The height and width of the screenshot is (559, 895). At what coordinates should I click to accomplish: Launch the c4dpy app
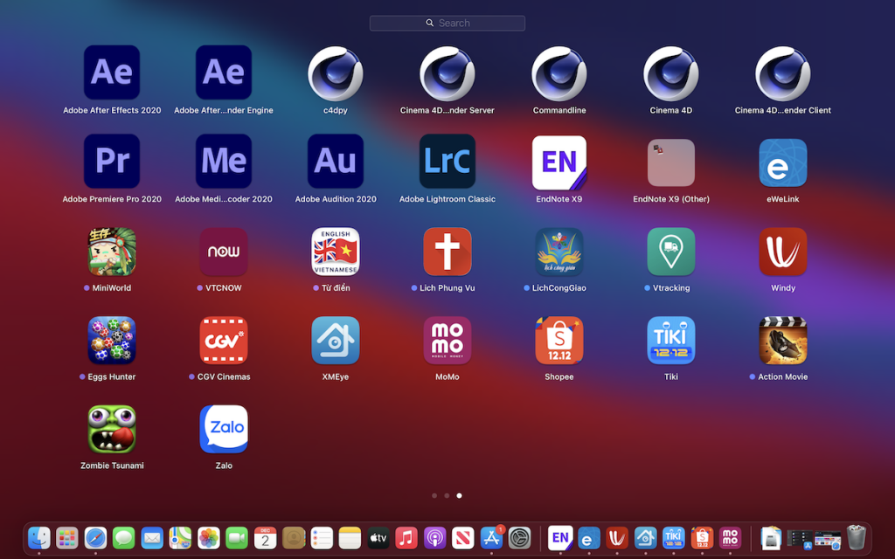(x=335, y=72)
